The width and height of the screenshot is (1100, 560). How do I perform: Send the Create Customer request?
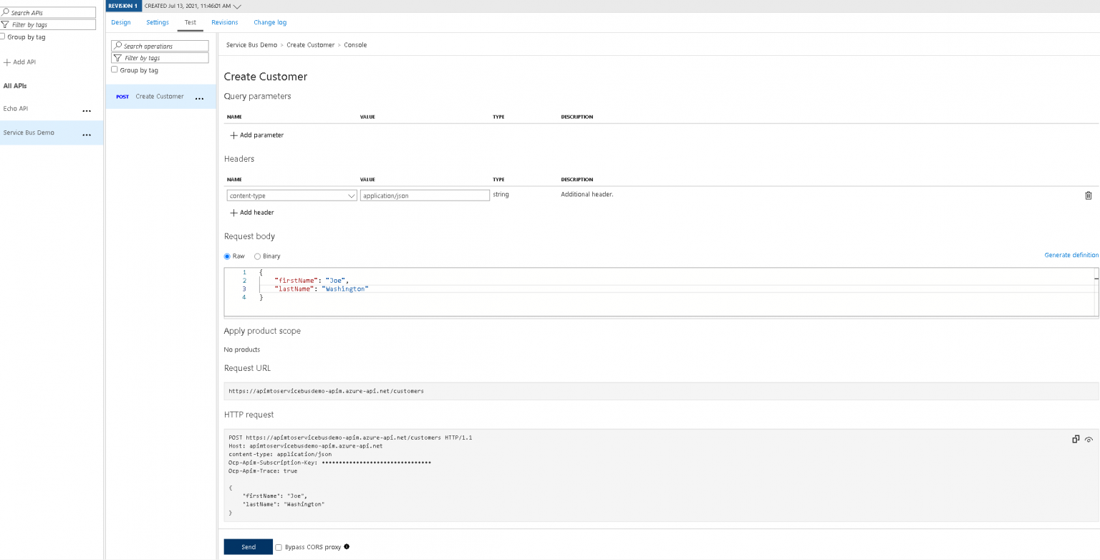click(x=248, y=546)
